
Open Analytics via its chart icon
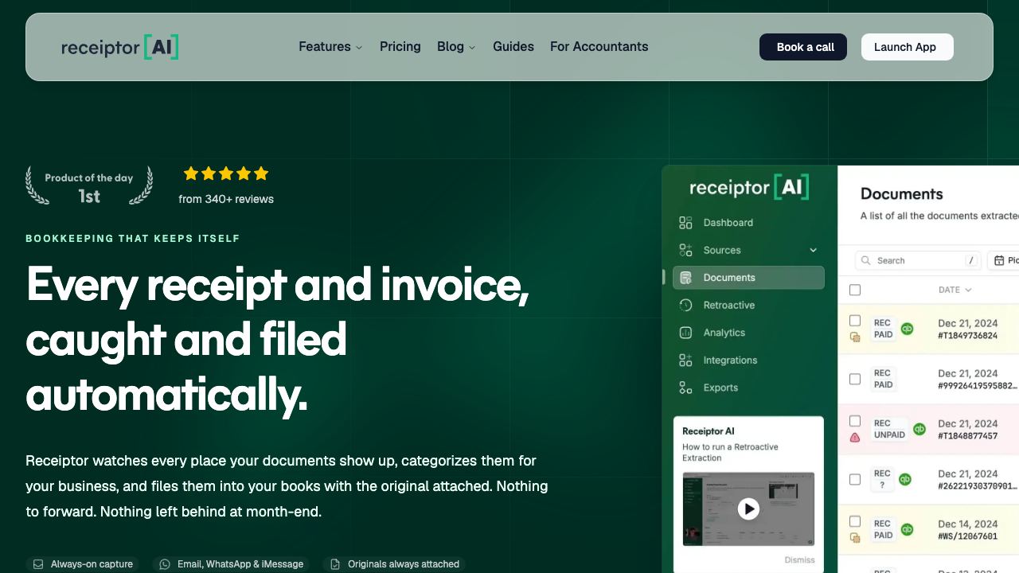[685, 333]
